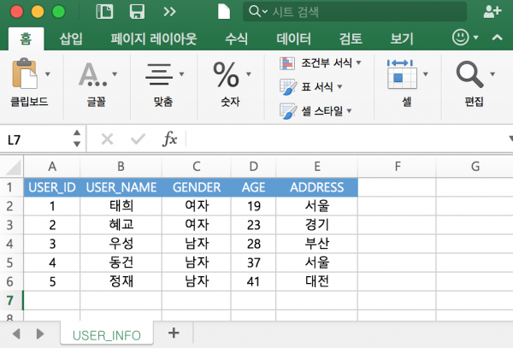513x348 pixels.
Task: Expand more quick access toolbar items
Action: 169,12
